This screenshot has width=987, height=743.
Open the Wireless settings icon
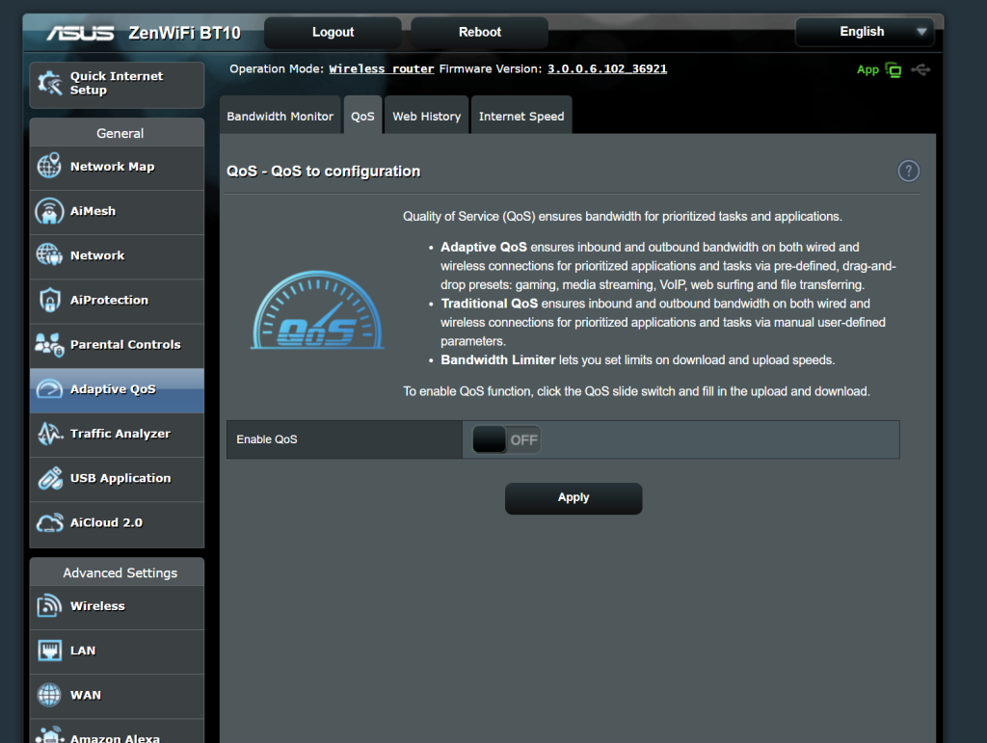click(x=49, y=606)
